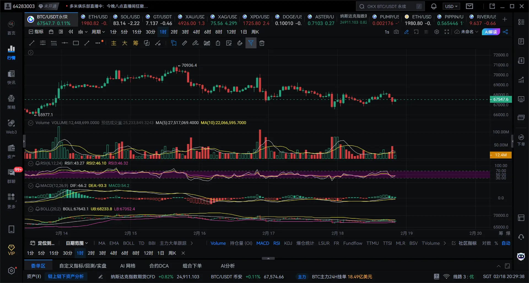Viewport: 529px width, 283px height.
Task: Open more drawing tools (three dots)
Action: [98, 43]
